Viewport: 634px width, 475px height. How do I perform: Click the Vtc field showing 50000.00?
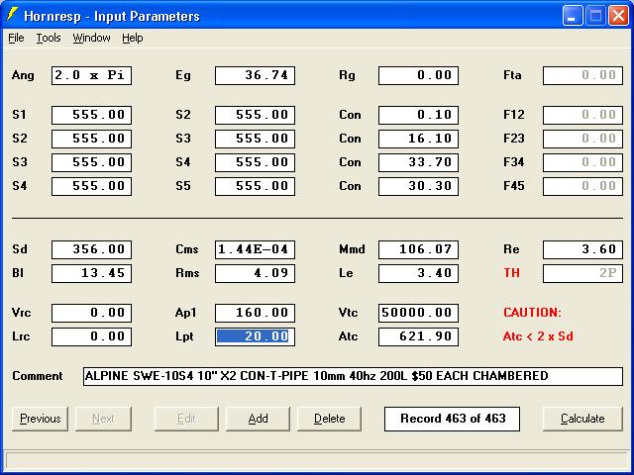(418, 313)
